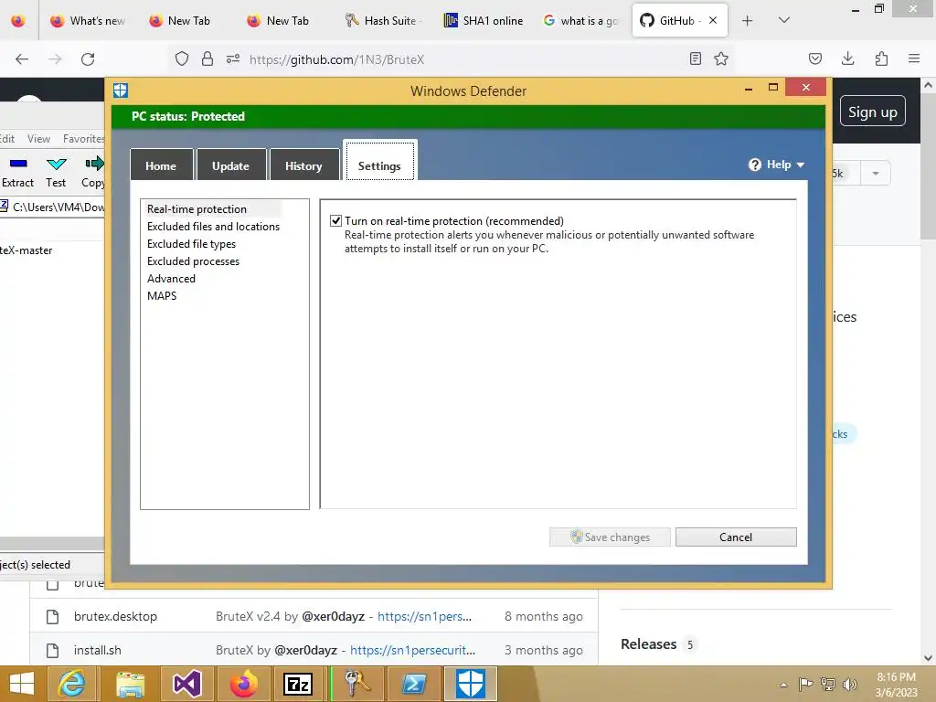Click Sign up on GitHub
This screenshot has height=702, width=936.
click(872, 112)
